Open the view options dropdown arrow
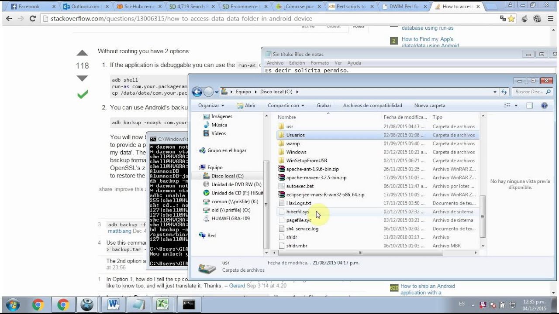This screenshot has width=559, height=314. click(x=516, y=106)
